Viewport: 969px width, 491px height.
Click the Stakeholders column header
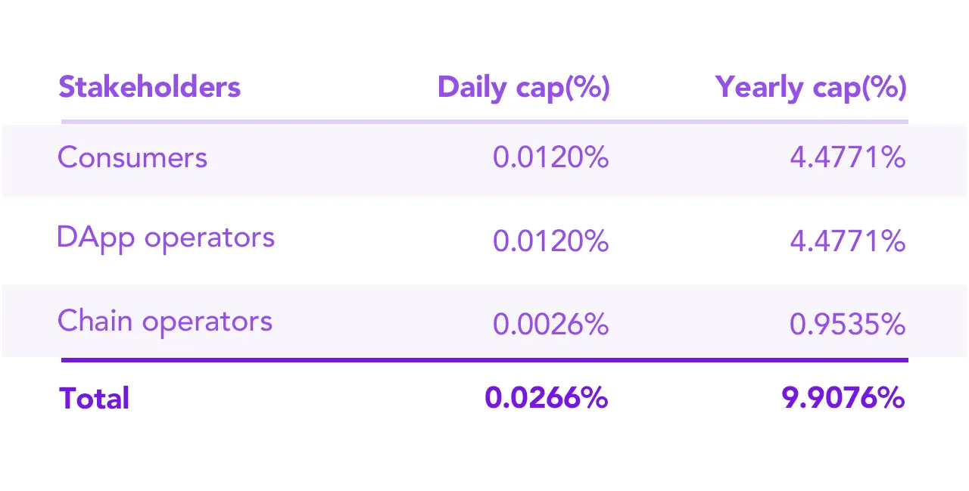pos(149,87)
